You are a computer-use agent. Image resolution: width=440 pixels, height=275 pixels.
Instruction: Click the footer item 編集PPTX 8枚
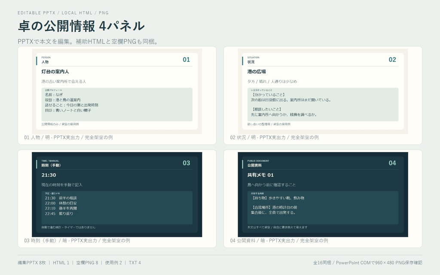(32, 263)
